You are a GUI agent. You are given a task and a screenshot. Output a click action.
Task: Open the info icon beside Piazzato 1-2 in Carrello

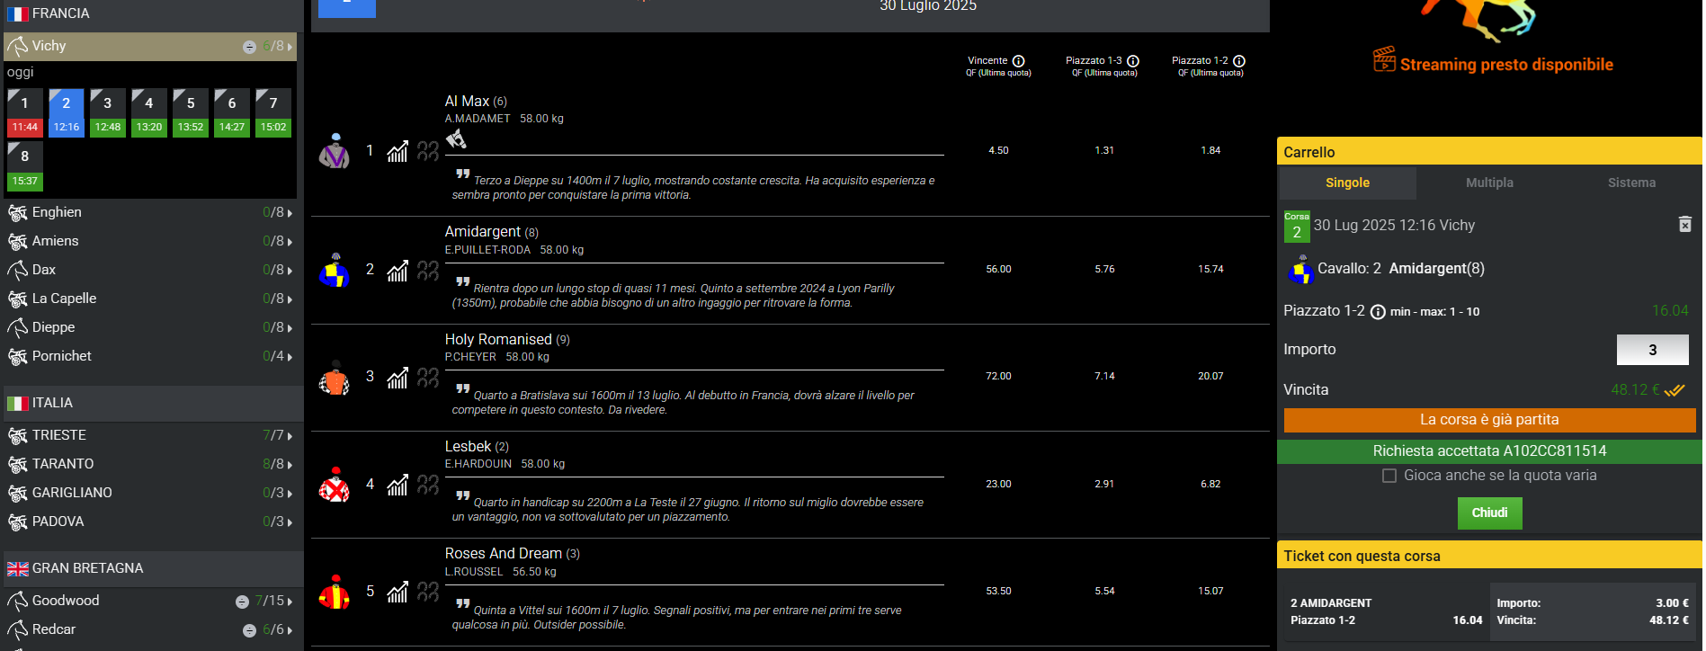click(x=1378, y=312)
